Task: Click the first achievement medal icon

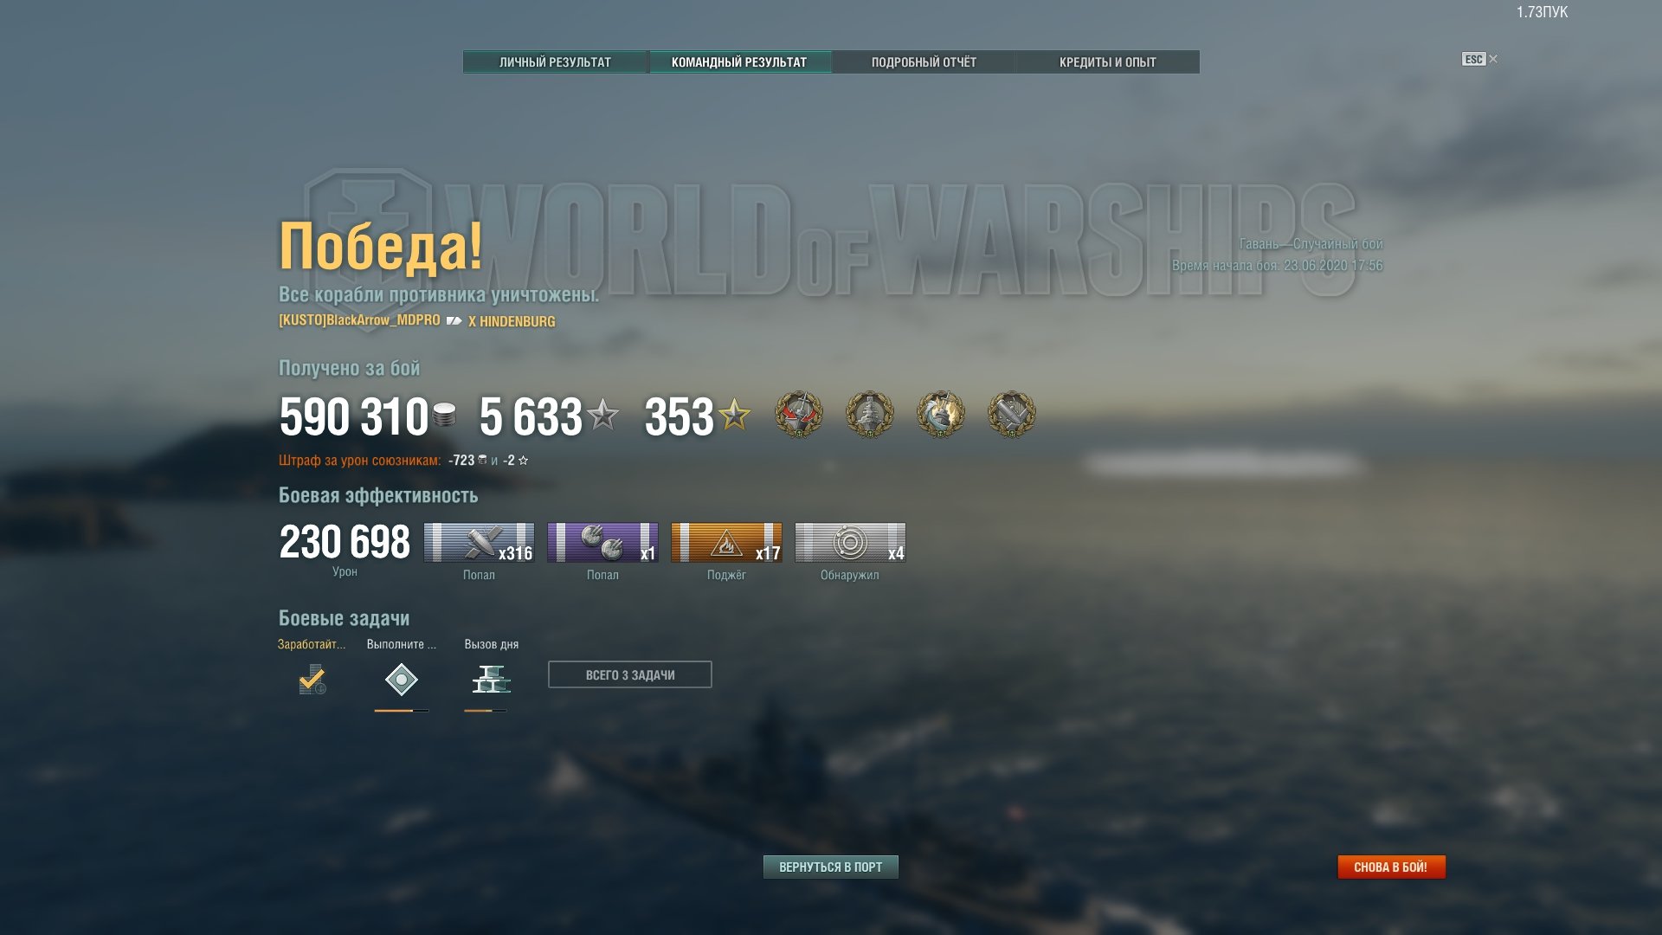Action: 798,414
